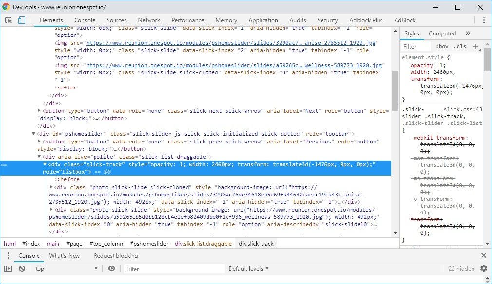Image resolution: width=492 pixels, height=284 pixels.
Task: Click the 22 hidden messages label
Action: coord(461,268)
